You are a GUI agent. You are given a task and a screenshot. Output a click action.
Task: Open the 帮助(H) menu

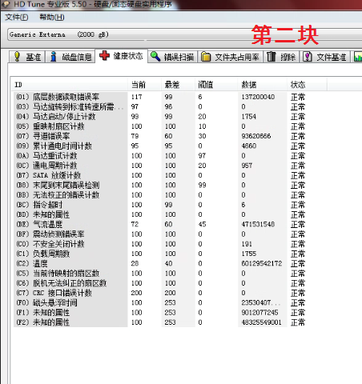[52, 18]
